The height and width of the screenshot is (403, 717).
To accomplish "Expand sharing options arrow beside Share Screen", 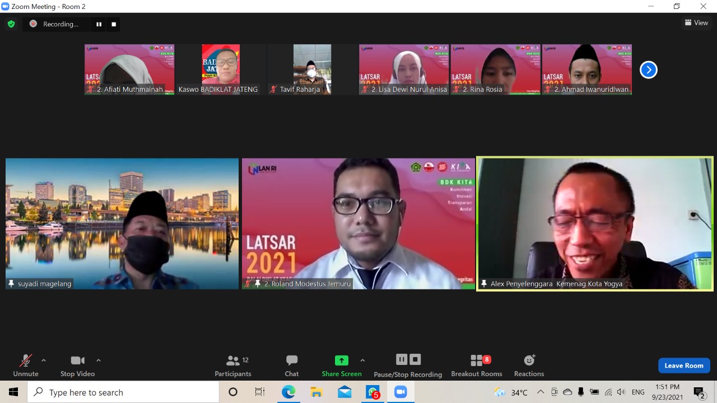I will click(362, 360).
